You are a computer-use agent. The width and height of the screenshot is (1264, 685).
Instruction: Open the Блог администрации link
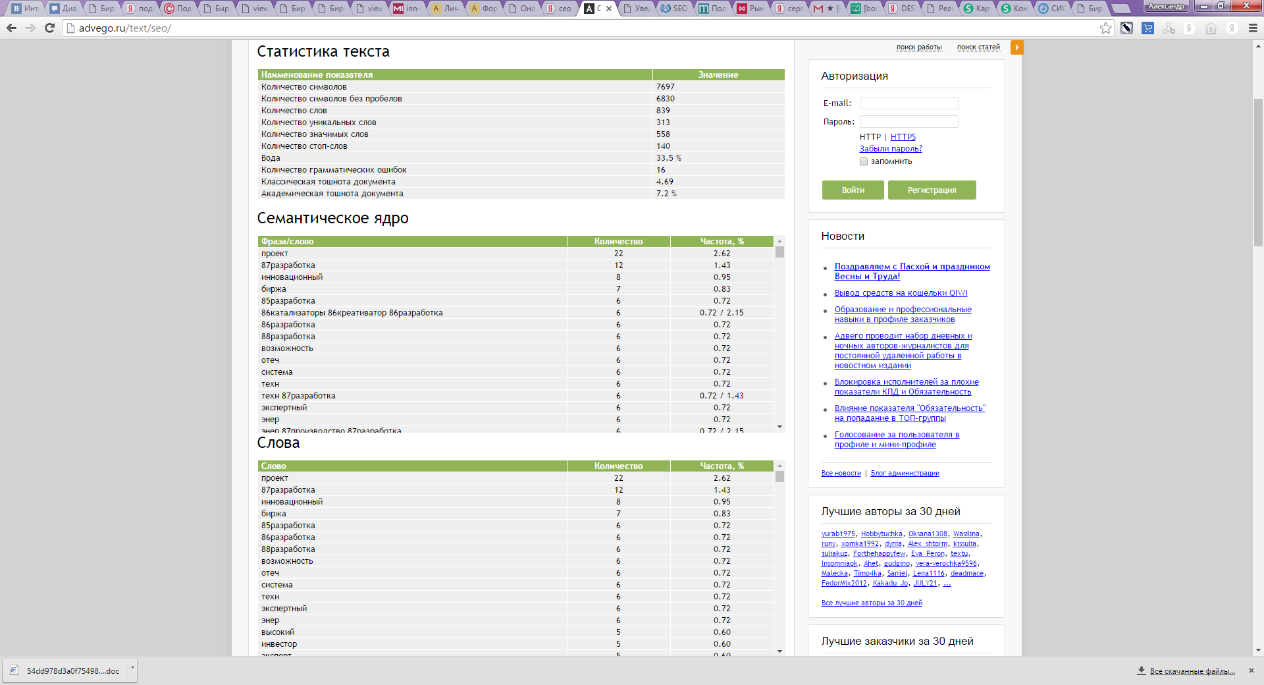pos(905,473)
